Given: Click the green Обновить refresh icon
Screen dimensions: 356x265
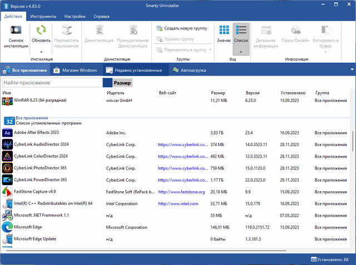Looking at the screenshot, I should (41, 30).
